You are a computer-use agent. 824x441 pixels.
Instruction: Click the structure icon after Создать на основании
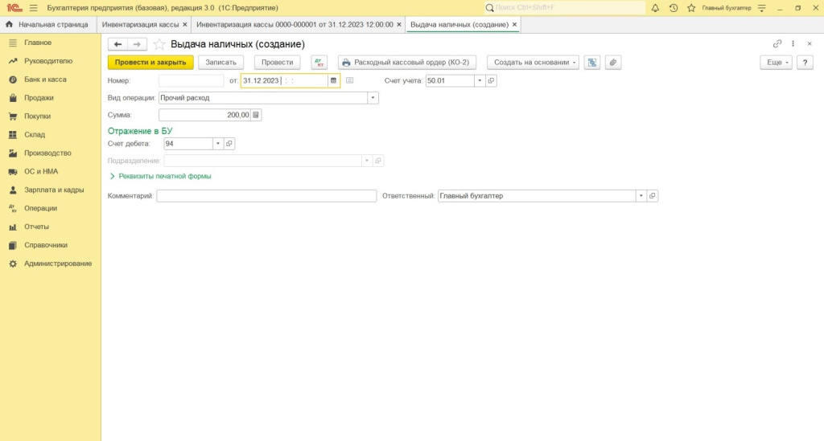pyautogui.click(x=592, y=63)
